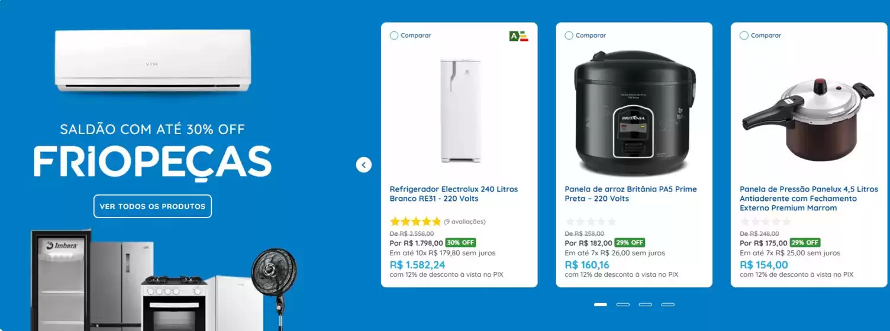Click the five-star rating of Electrolux refrigerator
This screenshot has width=890, height=331.
click(x=415, y=222)
